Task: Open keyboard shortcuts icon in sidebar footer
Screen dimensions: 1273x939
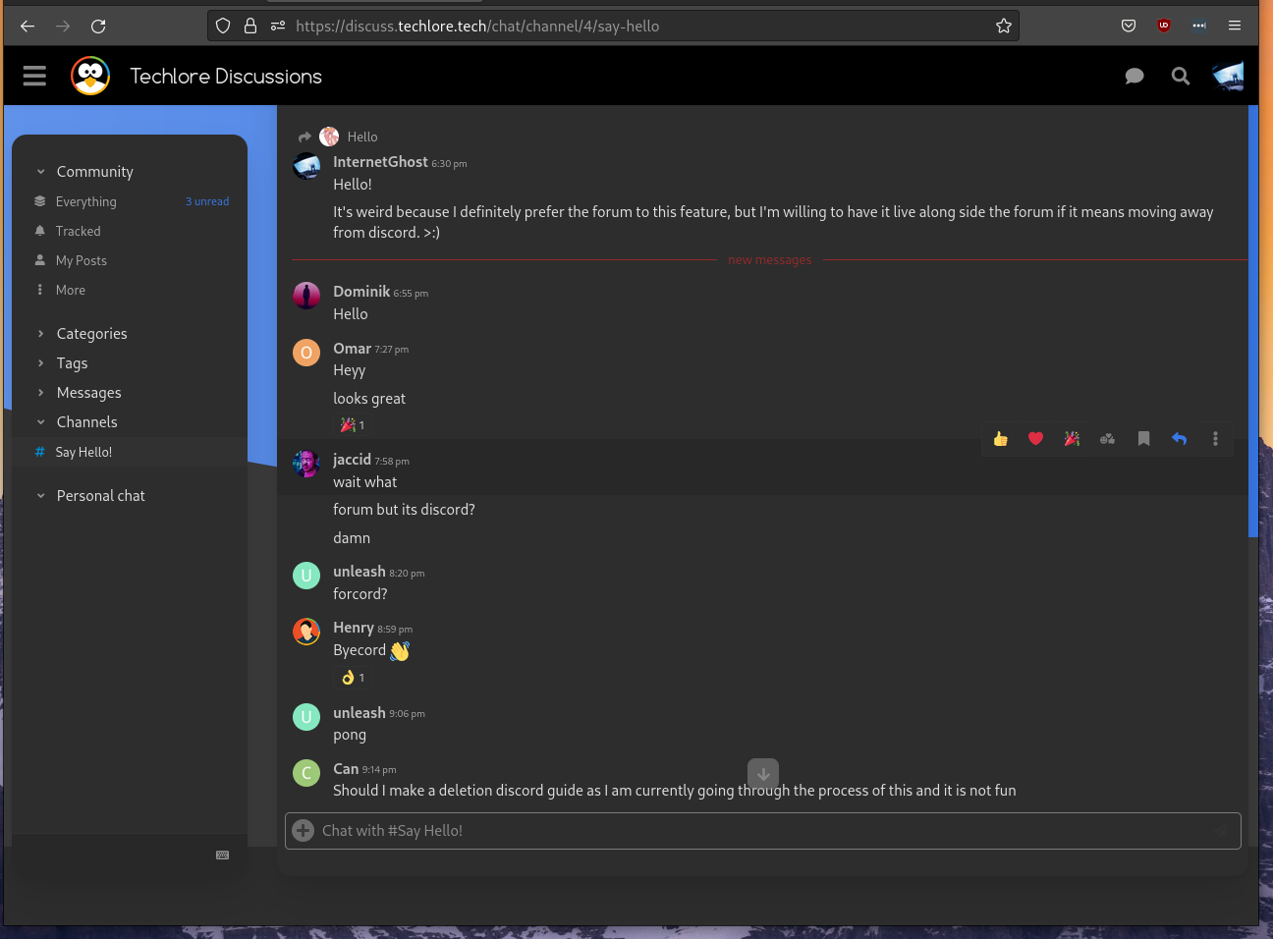Action: pyautogui.click(x=223, y=856)
